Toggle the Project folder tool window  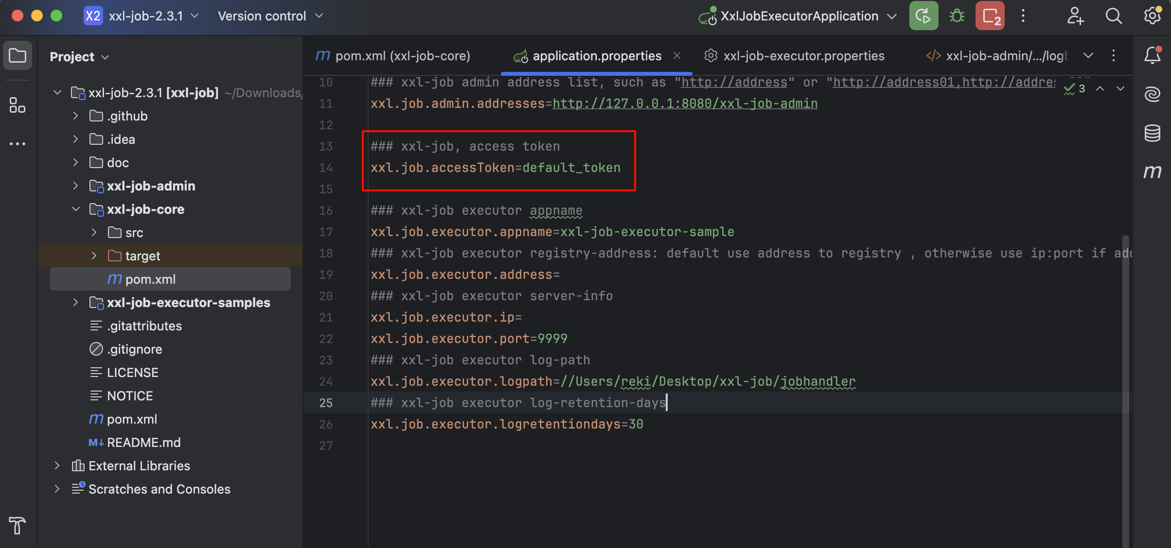point(18,55)
